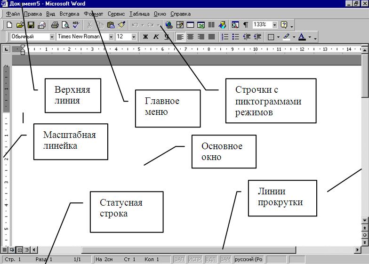This screenshot has width=369, height=264.
Task: Expand the Times New Roman font dropdown
Action: pyautogui.click(x=111, y=37)
